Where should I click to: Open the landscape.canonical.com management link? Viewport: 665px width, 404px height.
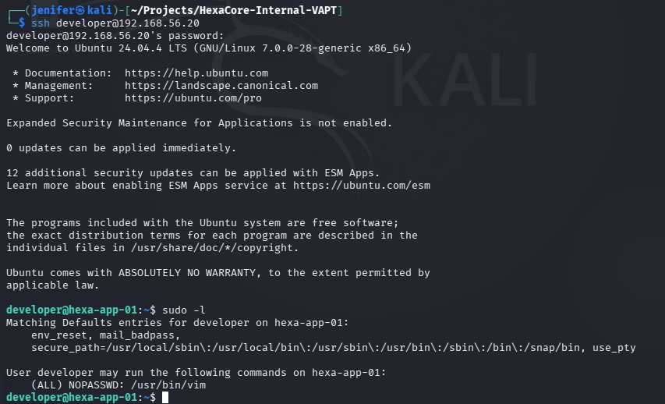(221, 85)
